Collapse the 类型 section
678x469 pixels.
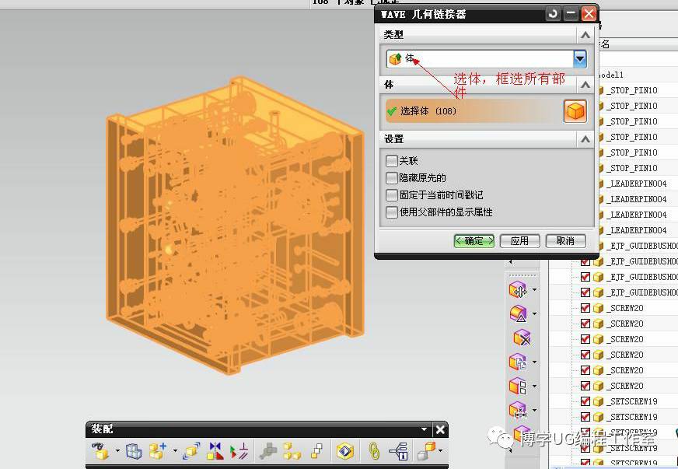[585, 35]
